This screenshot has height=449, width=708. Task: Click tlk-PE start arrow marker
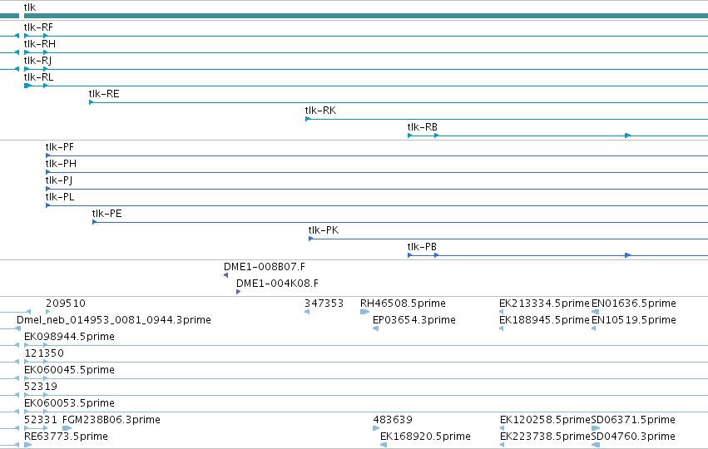94,222
